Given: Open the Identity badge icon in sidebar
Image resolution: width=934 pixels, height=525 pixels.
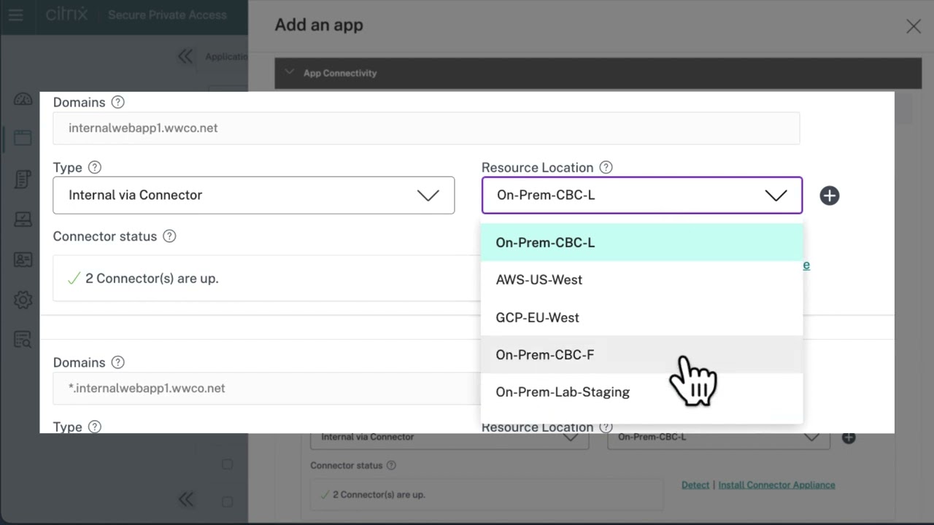Looking at the screenshot, I should click(23, 259).
